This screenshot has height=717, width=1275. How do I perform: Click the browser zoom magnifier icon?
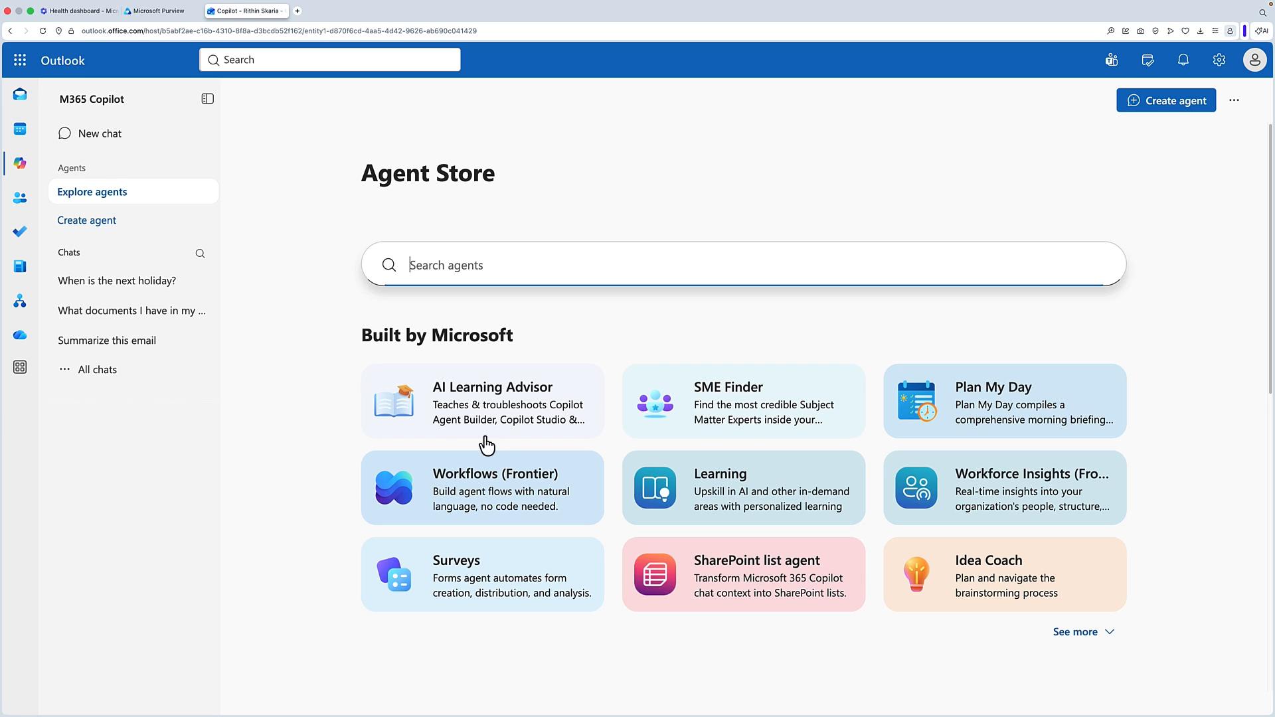pos(1110,31)
